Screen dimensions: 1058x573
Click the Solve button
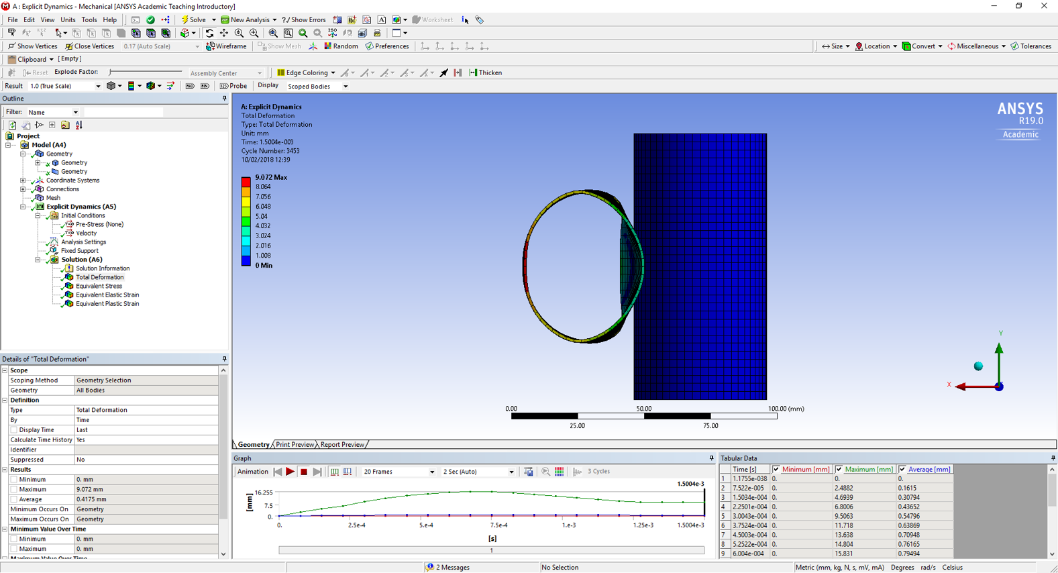[194, 20]
